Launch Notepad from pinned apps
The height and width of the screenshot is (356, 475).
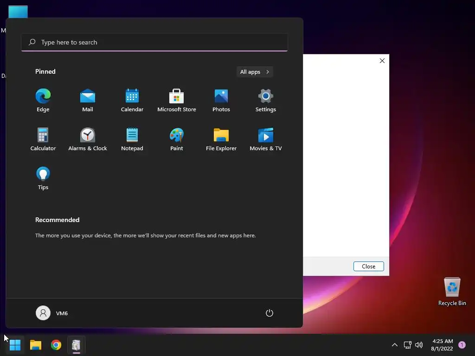click(132, 140)
